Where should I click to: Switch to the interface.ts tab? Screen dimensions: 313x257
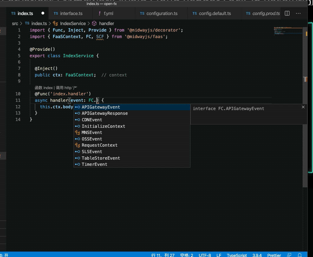71,14
